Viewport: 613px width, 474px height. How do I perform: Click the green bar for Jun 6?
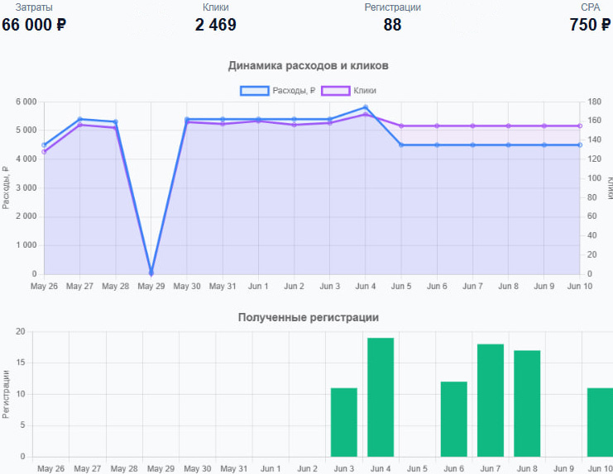pos(453,419)
